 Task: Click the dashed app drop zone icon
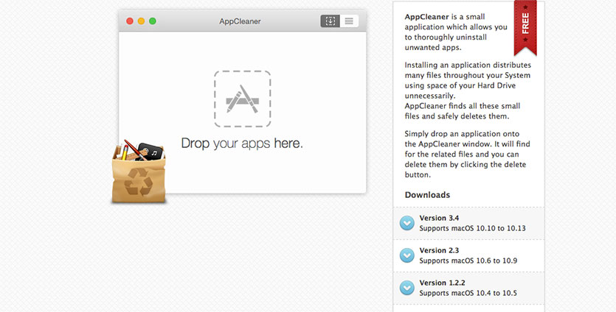click(x=243, y=99)
